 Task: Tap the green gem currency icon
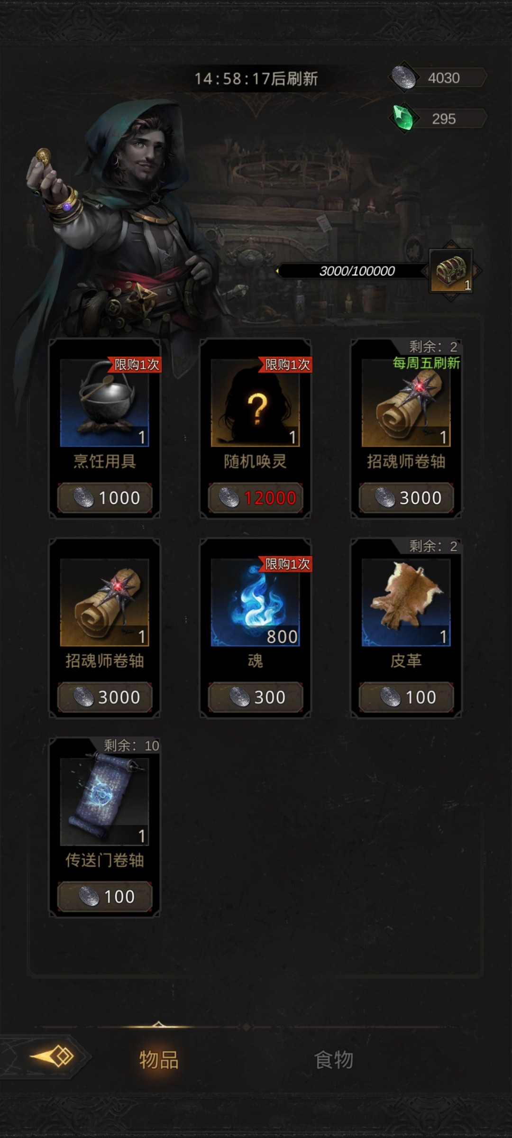(x=404, y=118)
